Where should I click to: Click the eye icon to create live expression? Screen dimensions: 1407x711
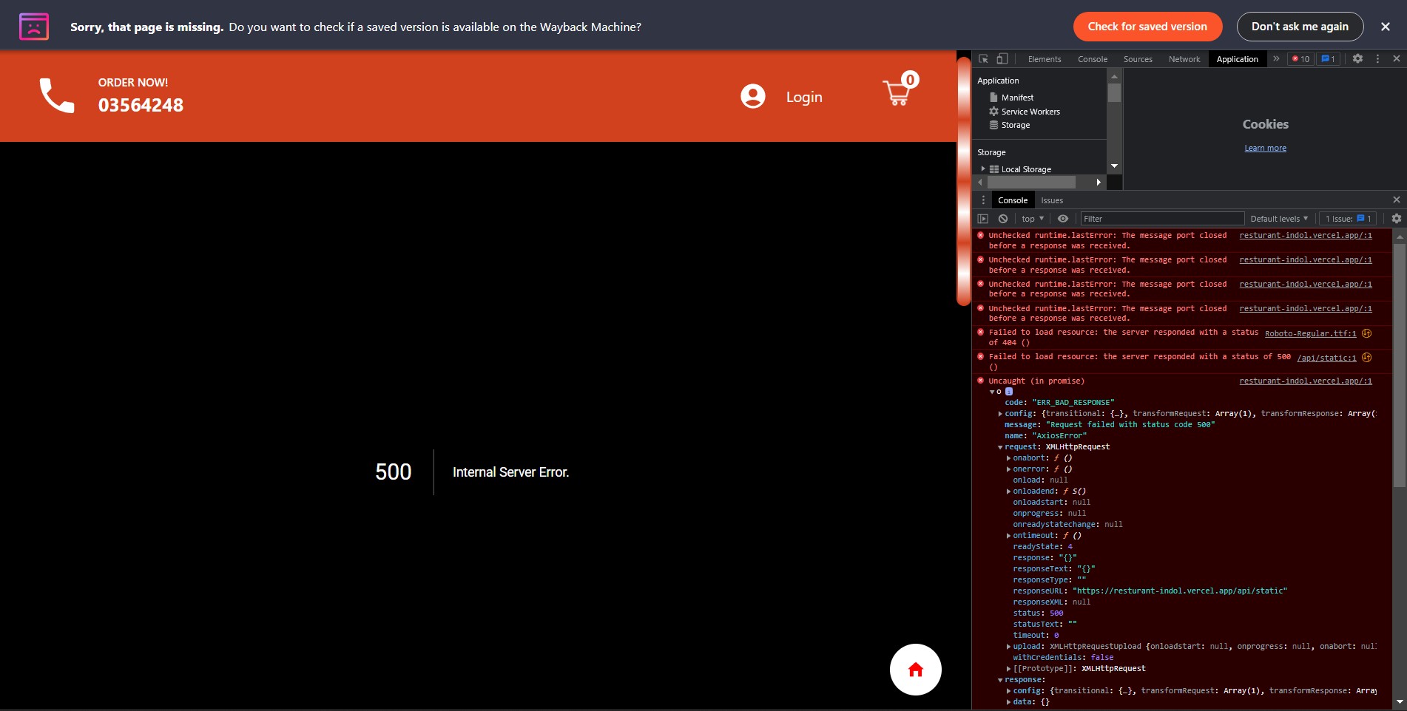tap(1063, 218)
